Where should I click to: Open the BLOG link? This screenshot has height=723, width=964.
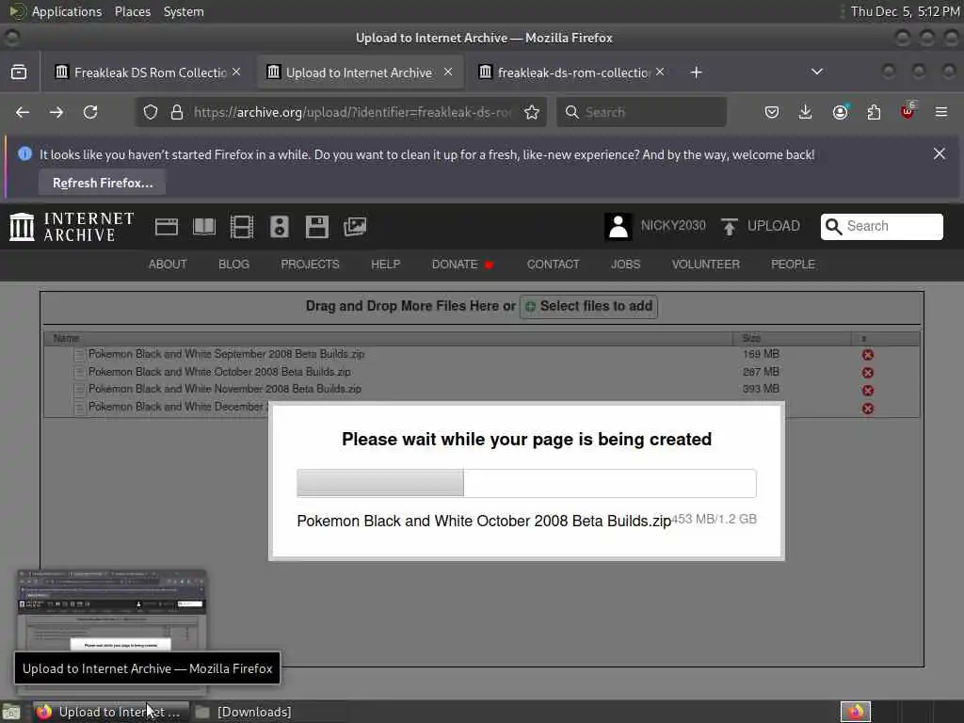coord(233,265)
